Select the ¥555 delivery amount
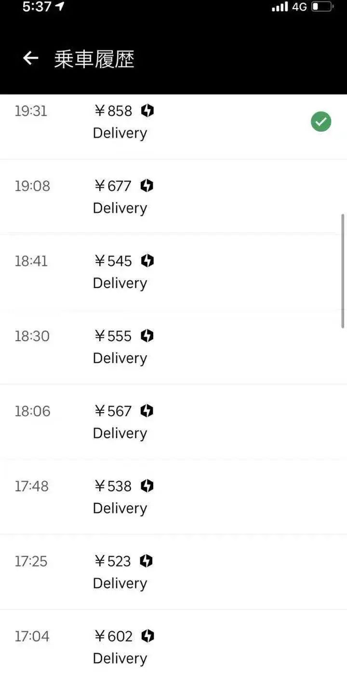Image resolution: width=347 pixels, height=680 pixels. 113,336
